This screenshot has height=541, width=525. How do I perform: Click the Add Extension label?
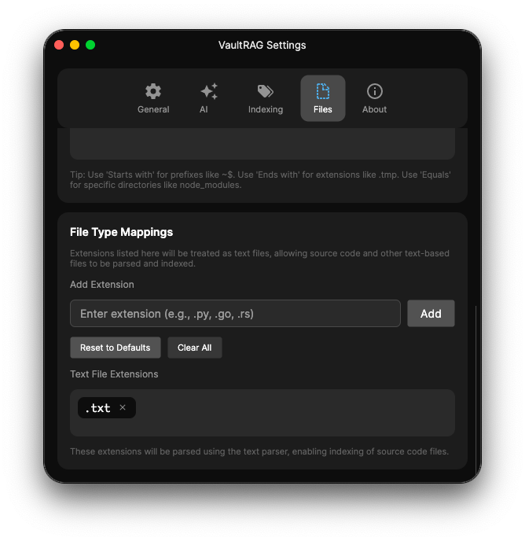(x=102, y=285)
